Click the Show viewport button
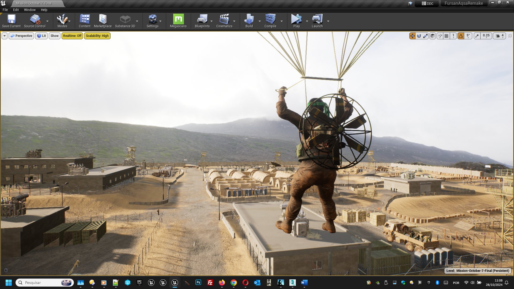 pos(54,36)
